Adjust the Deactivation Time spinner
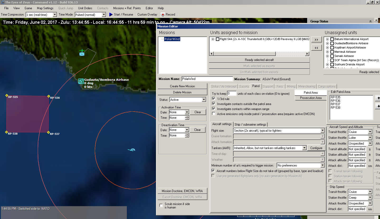This screenshot has width=380, height=219. 187,136
